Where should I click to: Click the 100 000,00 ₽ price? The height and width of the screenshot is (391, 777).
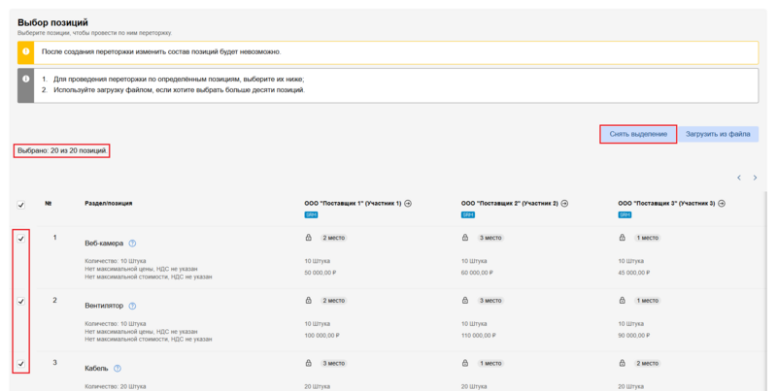pyautogui.click(x=322, y=336)
